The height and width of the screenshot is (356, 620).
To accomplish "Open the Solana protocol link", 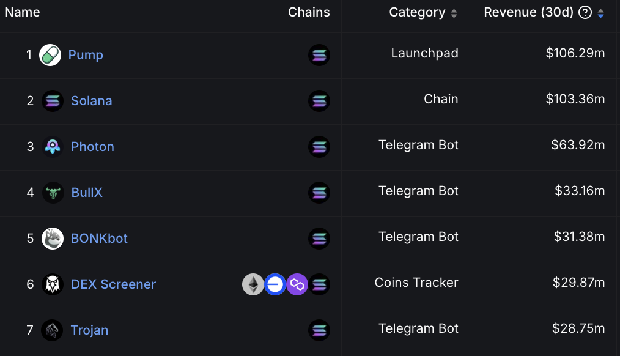I will (91, 101).
